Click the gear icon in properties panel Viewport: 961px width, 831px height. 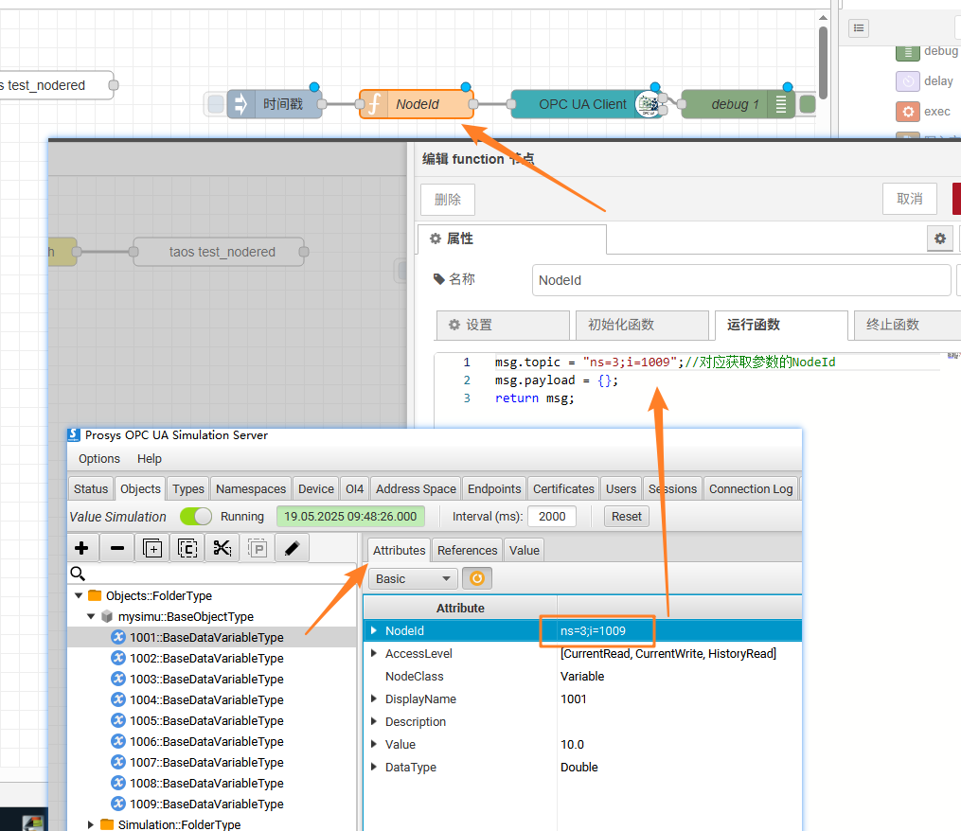click(x=939, y=239)
